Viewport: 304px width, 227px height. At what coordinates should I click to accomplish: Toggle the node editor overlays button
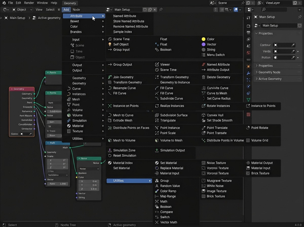coord(236,10)
